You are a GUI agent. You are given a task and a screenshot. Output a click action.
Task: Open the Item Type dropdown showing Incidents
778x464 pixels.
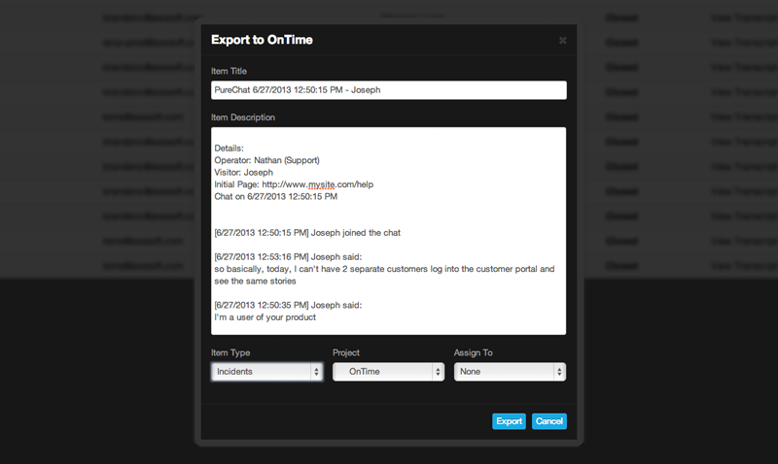[x=266, y=372]
